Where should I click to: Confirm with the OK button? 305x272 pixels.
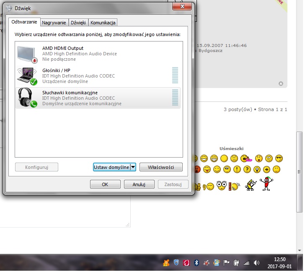click(105, 184)
